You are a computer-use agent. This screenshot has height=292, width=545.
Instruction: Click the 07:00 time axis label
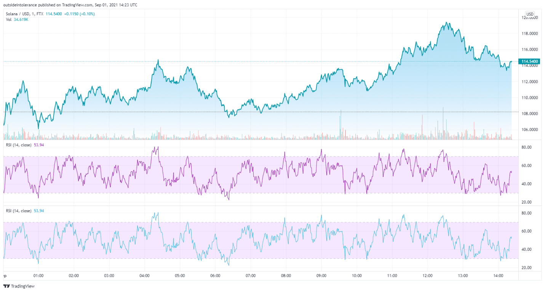tap(251, 276)
